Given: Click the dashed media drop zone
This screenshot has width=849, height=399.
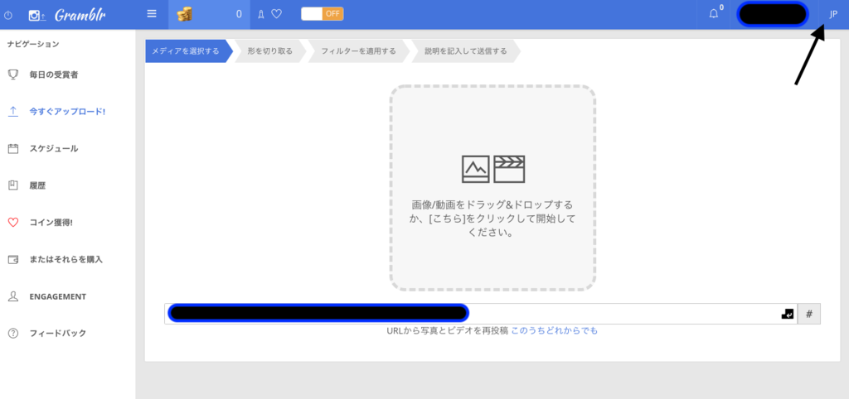Looking at the screenshot, I should coord(492,188).
